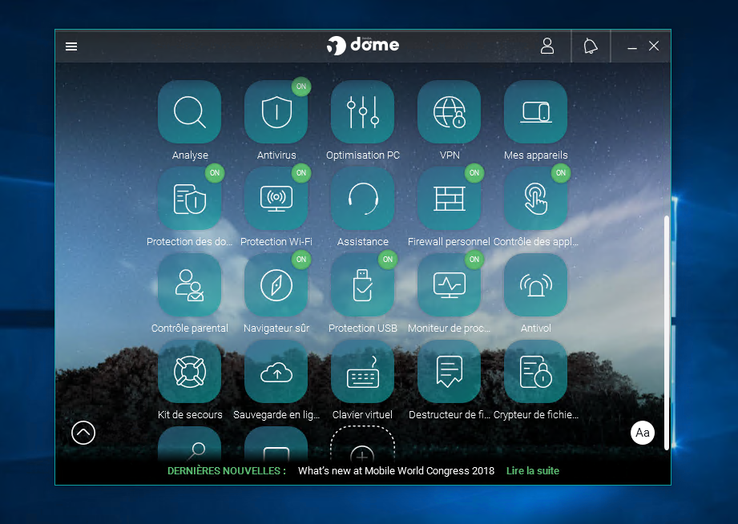Viewport: 738px width, 524px height.
Task: Click ON badge on Firewall personnel
Action: pos(474,173)
